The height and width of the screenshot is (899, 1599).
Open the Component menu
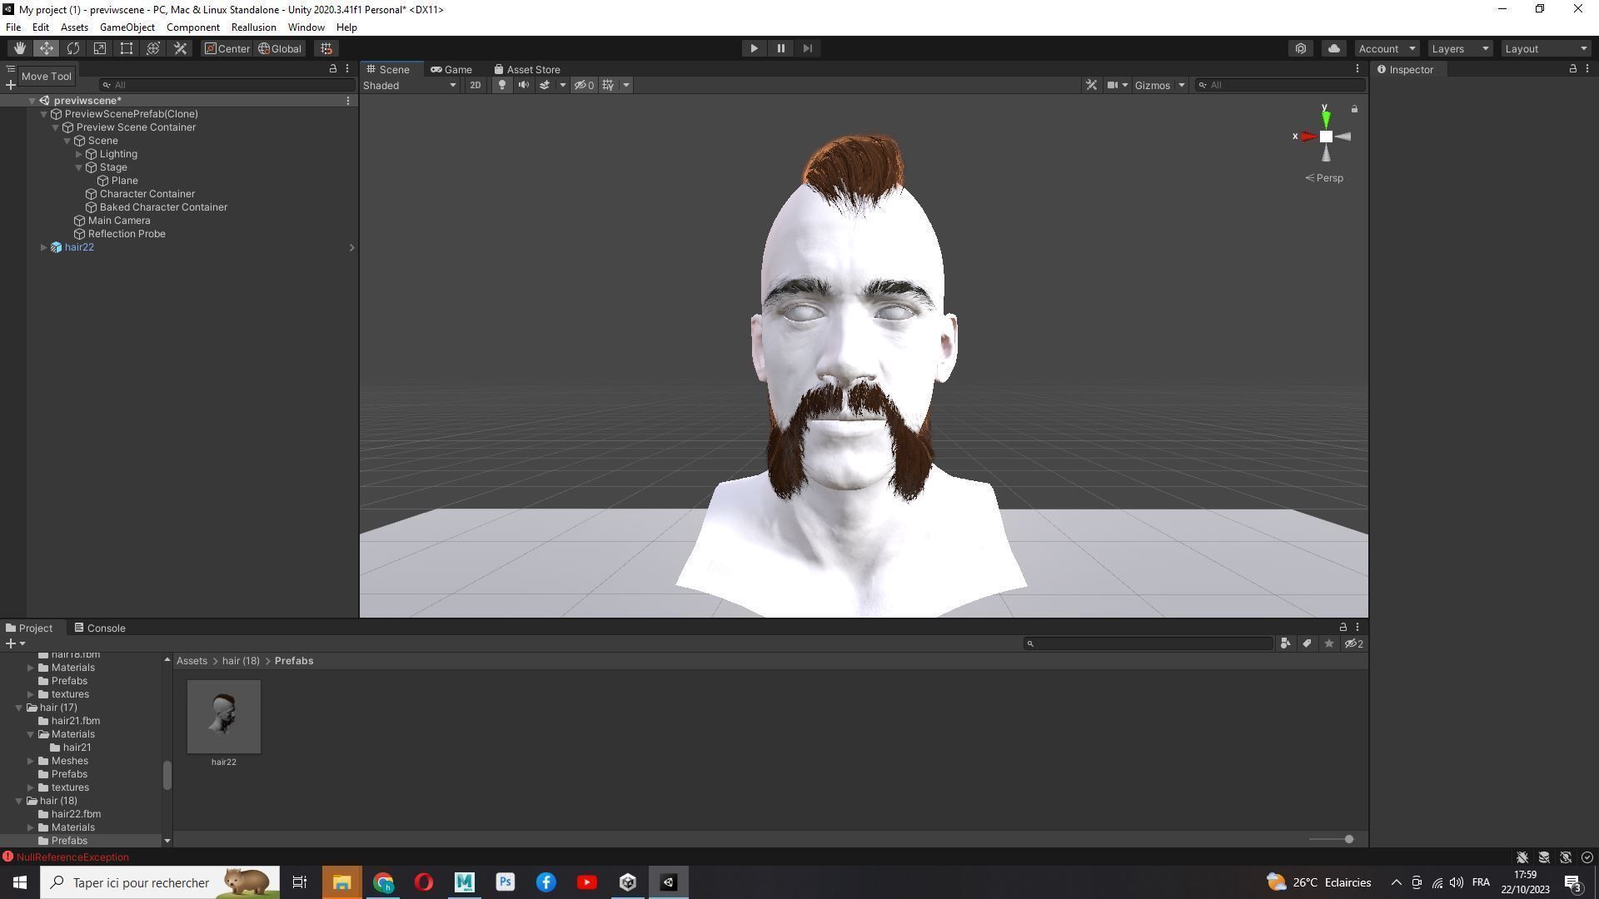(192, 27)
